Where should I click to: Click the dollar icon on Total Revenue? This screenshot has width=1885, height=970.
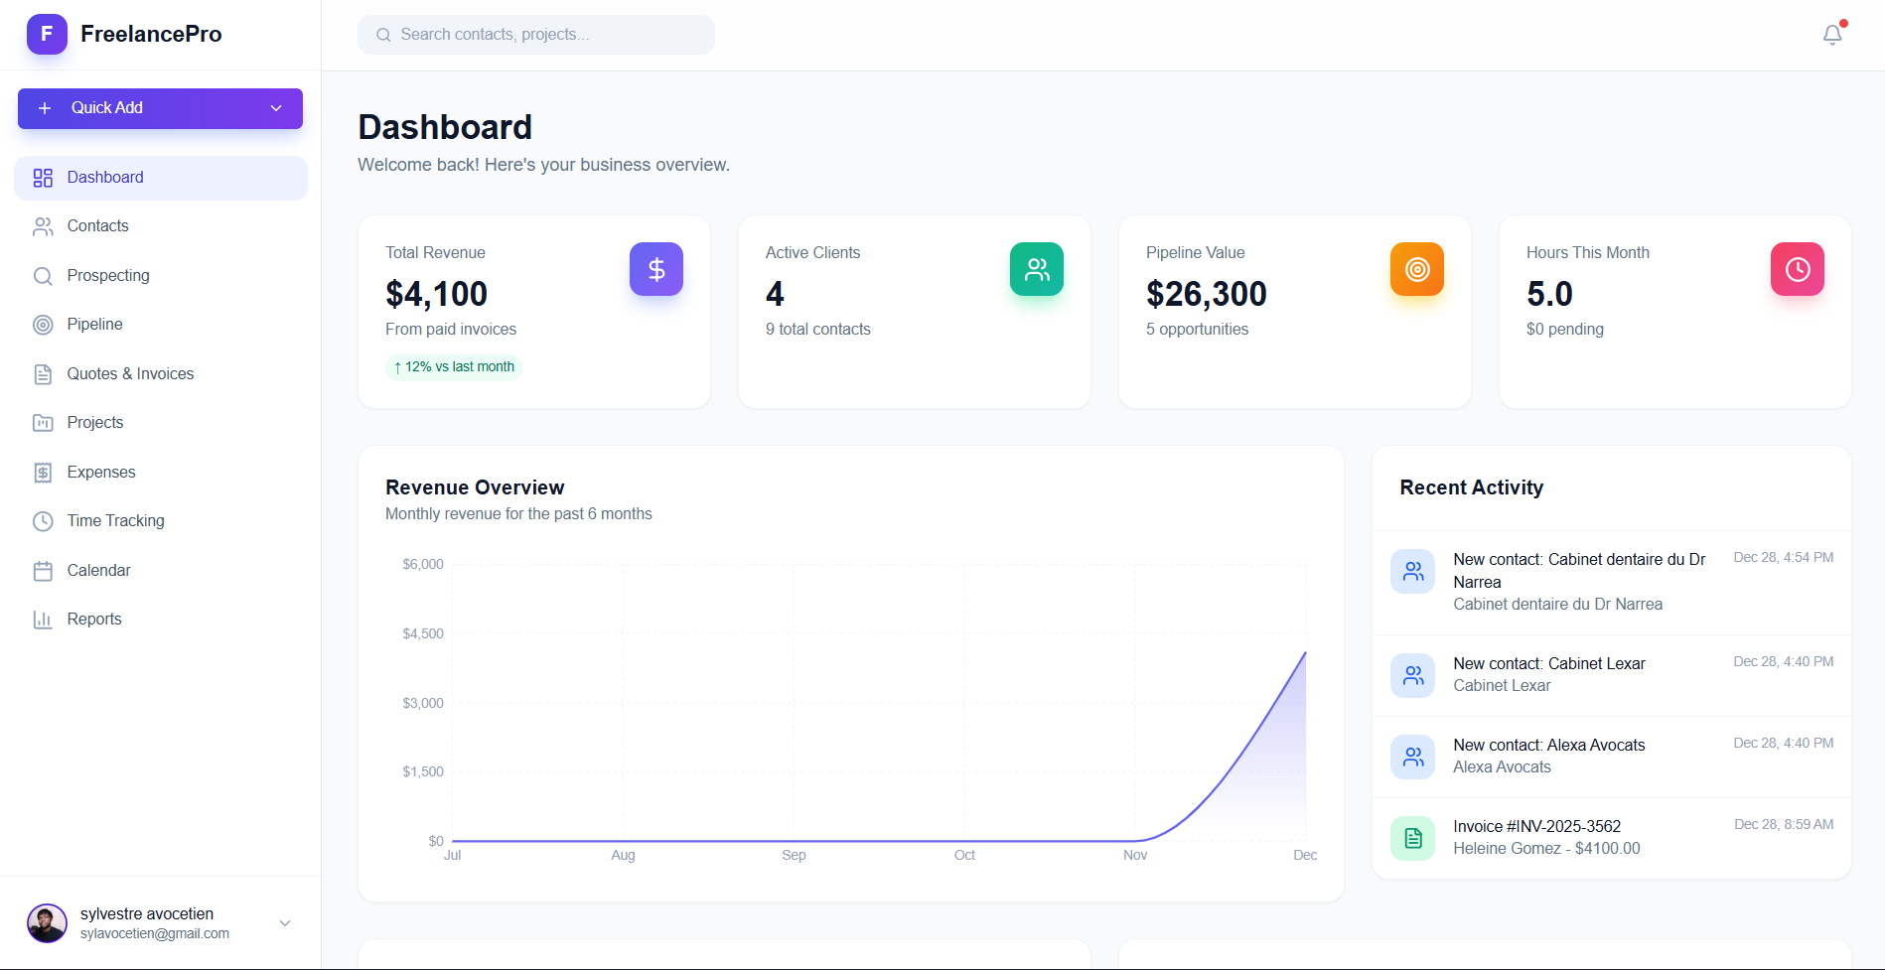pos(656,269)
